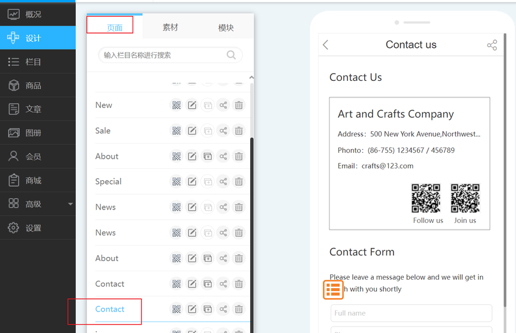Viewport: 516px width, 333px height.
Task: Click back arrow in phone preview
Action: [x=326, y=45]
